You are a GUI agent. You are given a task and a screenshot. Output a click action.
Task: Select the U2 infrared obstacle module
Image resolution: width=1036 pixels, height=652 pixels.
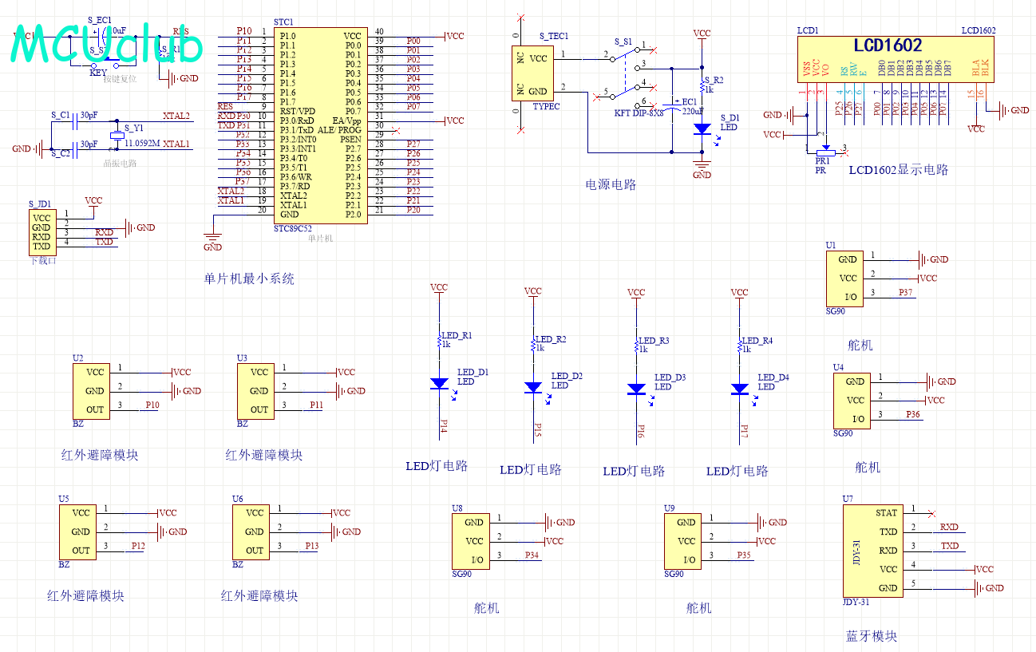94,390
